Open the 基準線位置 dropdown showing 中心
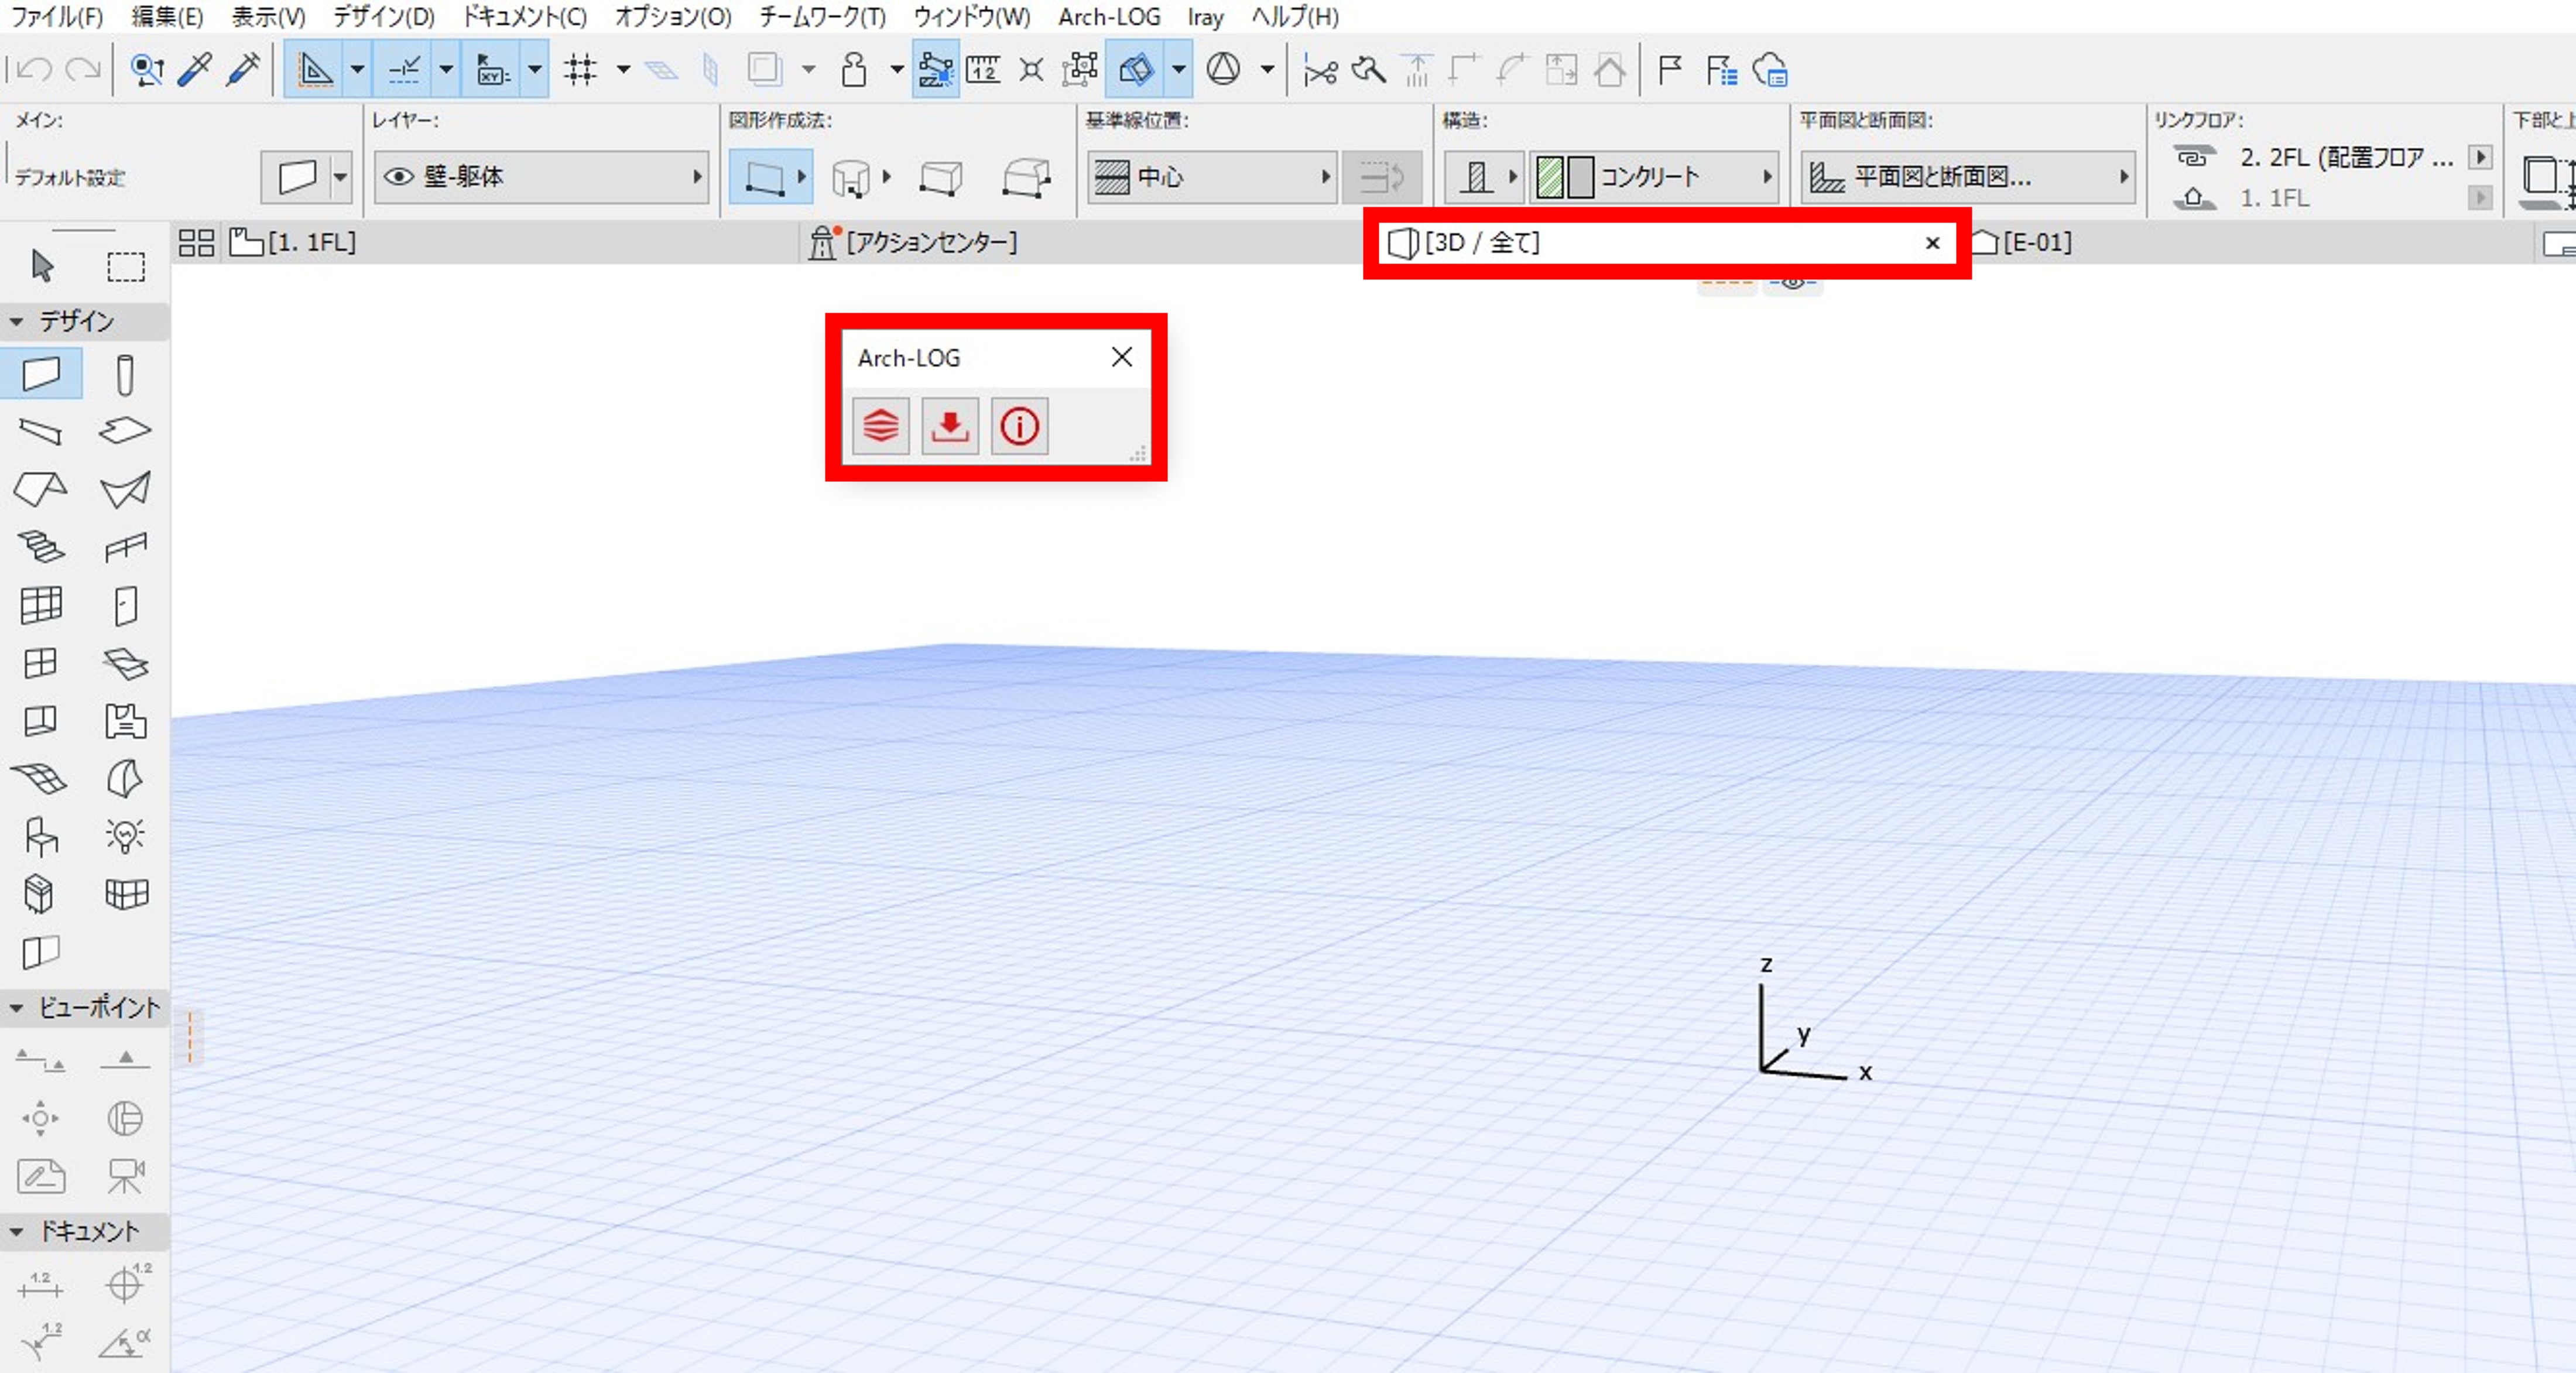 (1211, 177)
